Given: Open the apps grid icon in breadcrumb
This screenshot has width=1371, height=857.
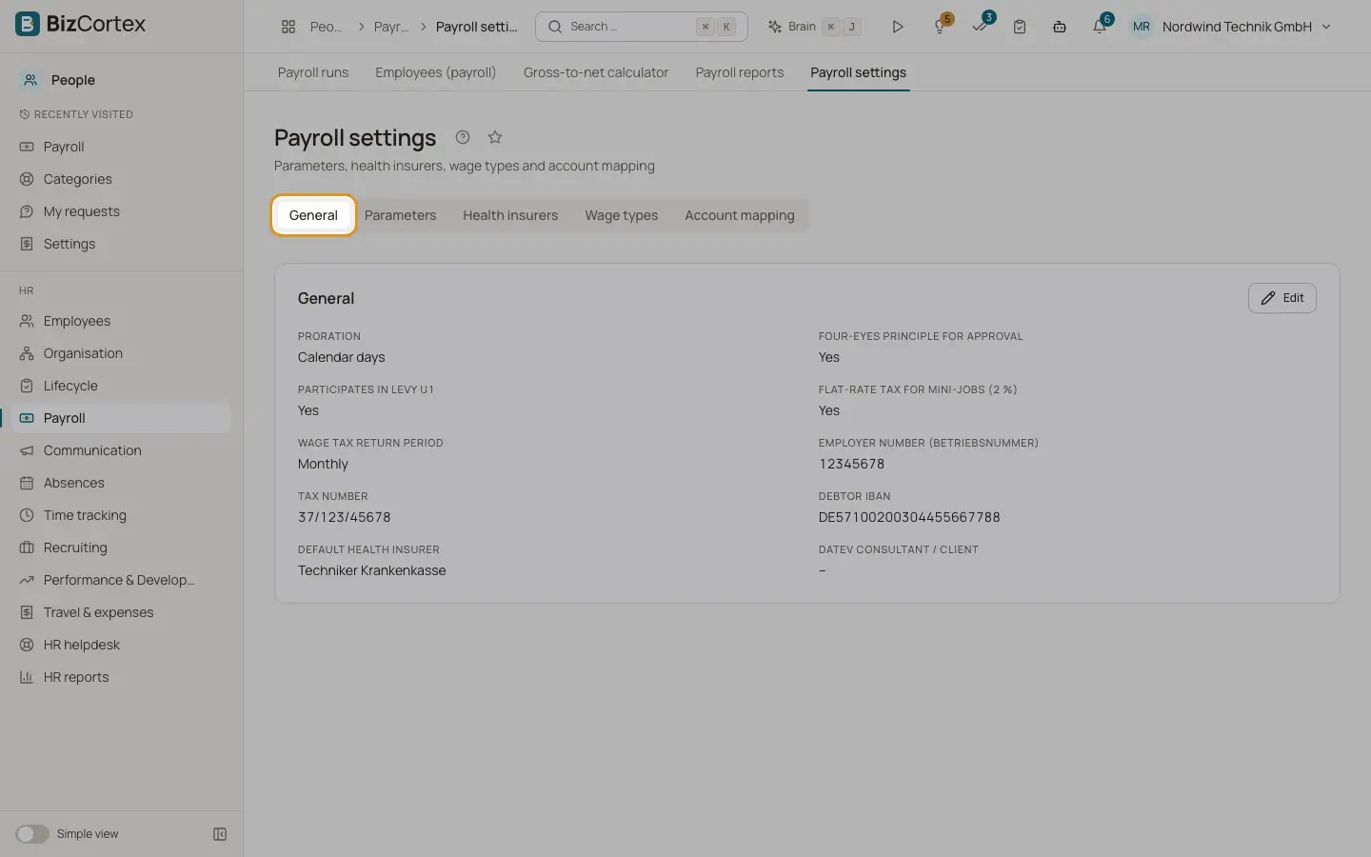Looking at the screenshot, I should [288, 27].
